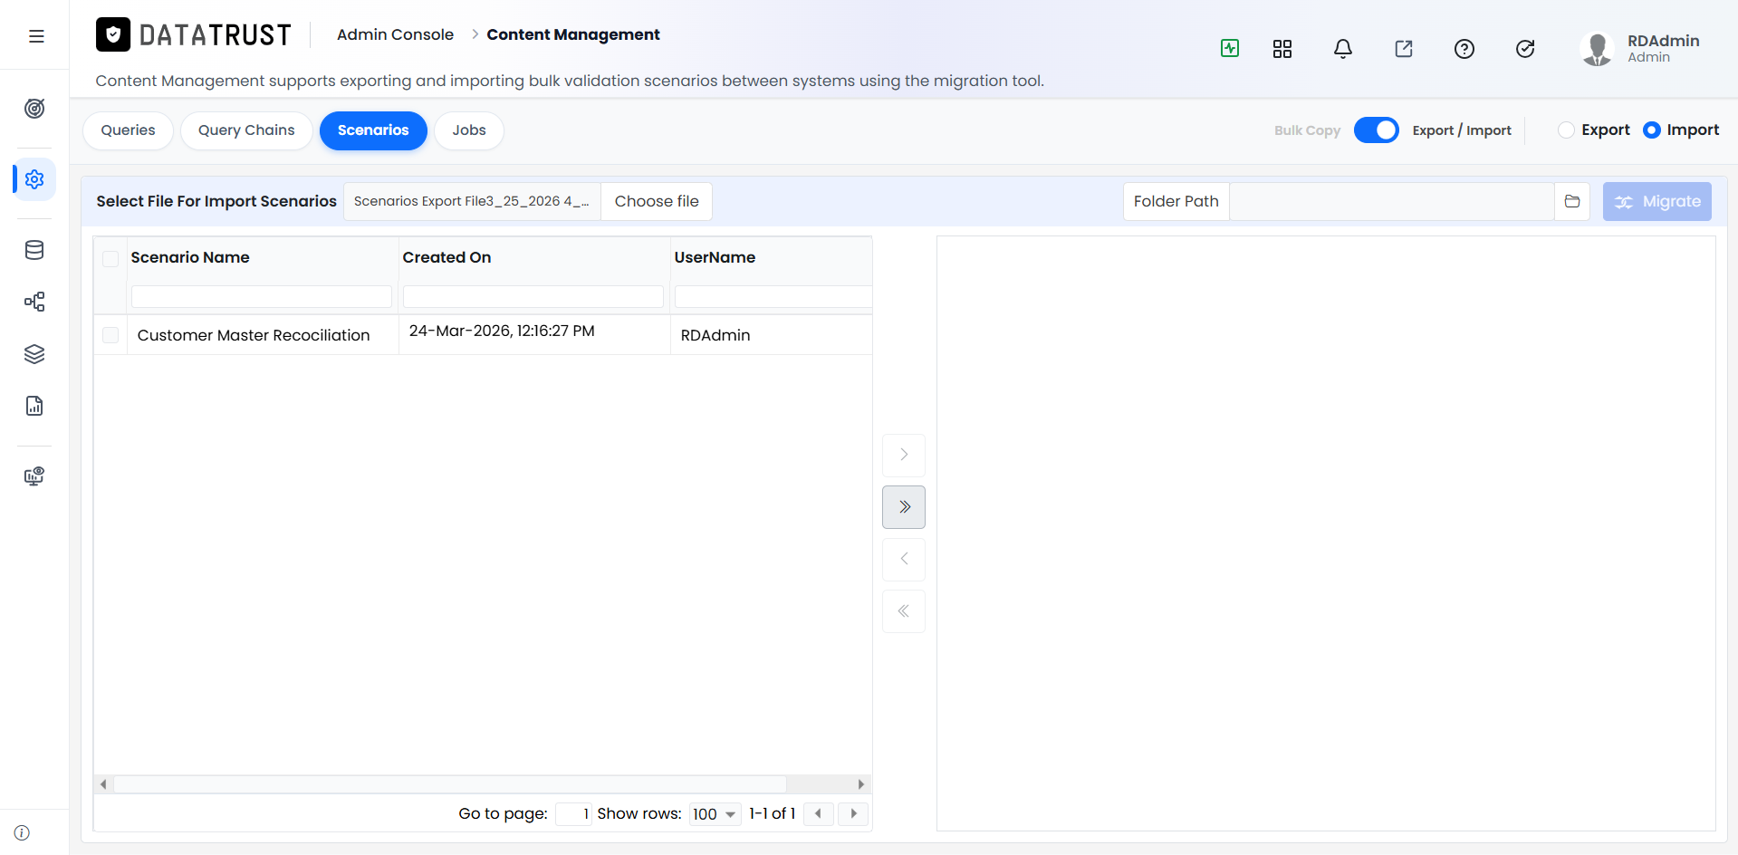Click the RDAdmin username cell
This screenshot has height=855, width=1738.
click(x=772, y=335)
